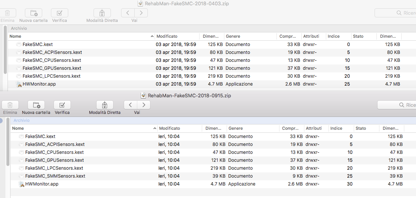Go forward arrow in 0403 window
416x198 pixels.
click(x=141, y=13)
